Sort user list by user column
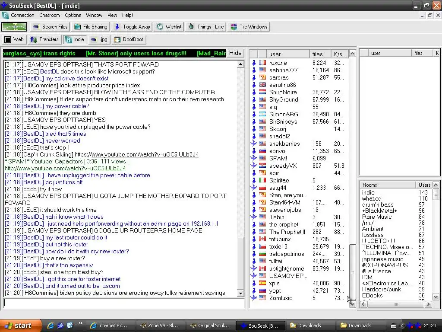 coord(287,54)
